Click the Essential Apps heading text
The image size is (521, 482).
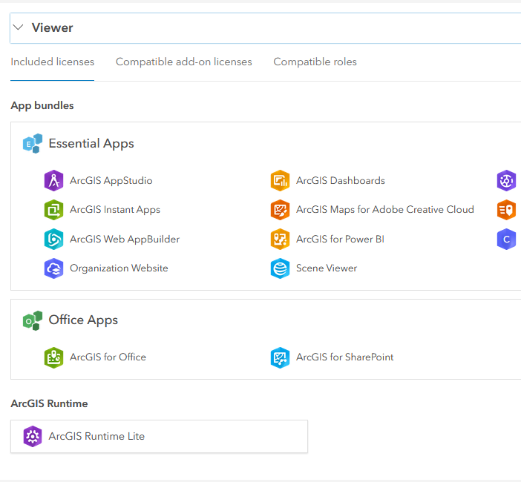click(x=91, y=144)
